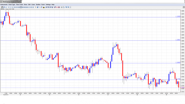Viewport: 185px width, 104px height.
Task: Click the first instrument chart icon in toolbar
Action: [2, 7]
